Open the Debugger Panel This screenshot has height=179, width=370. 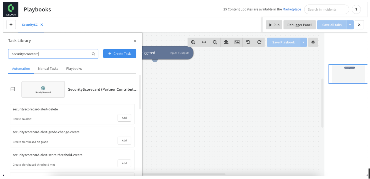point(299,25)
